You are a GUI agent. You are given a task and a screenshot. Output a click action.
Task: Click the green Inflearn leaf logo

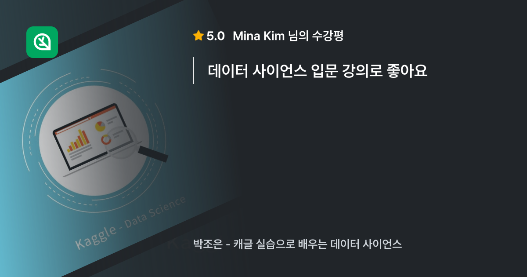point(42,42)
